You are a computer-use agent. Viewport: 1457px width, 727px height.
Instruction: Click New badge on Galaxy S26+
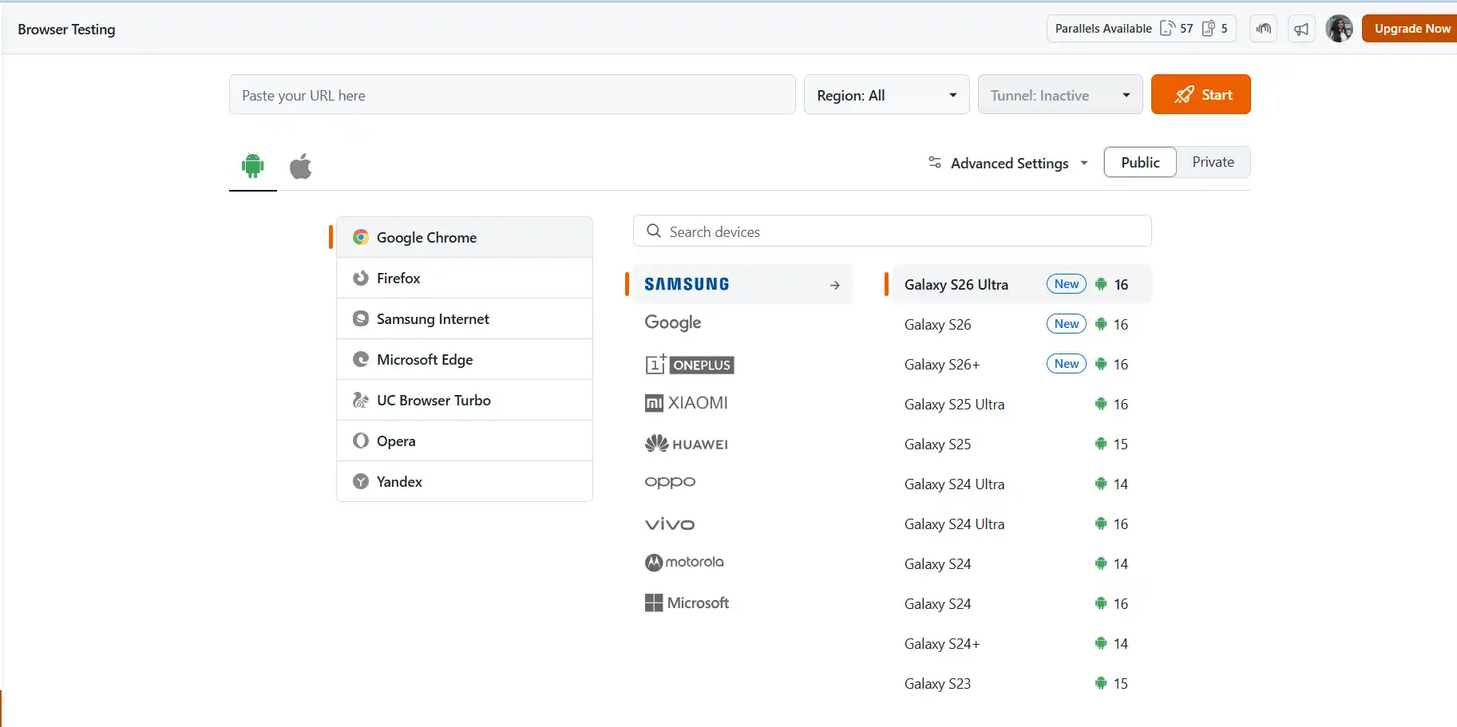tap(1067, 363)
